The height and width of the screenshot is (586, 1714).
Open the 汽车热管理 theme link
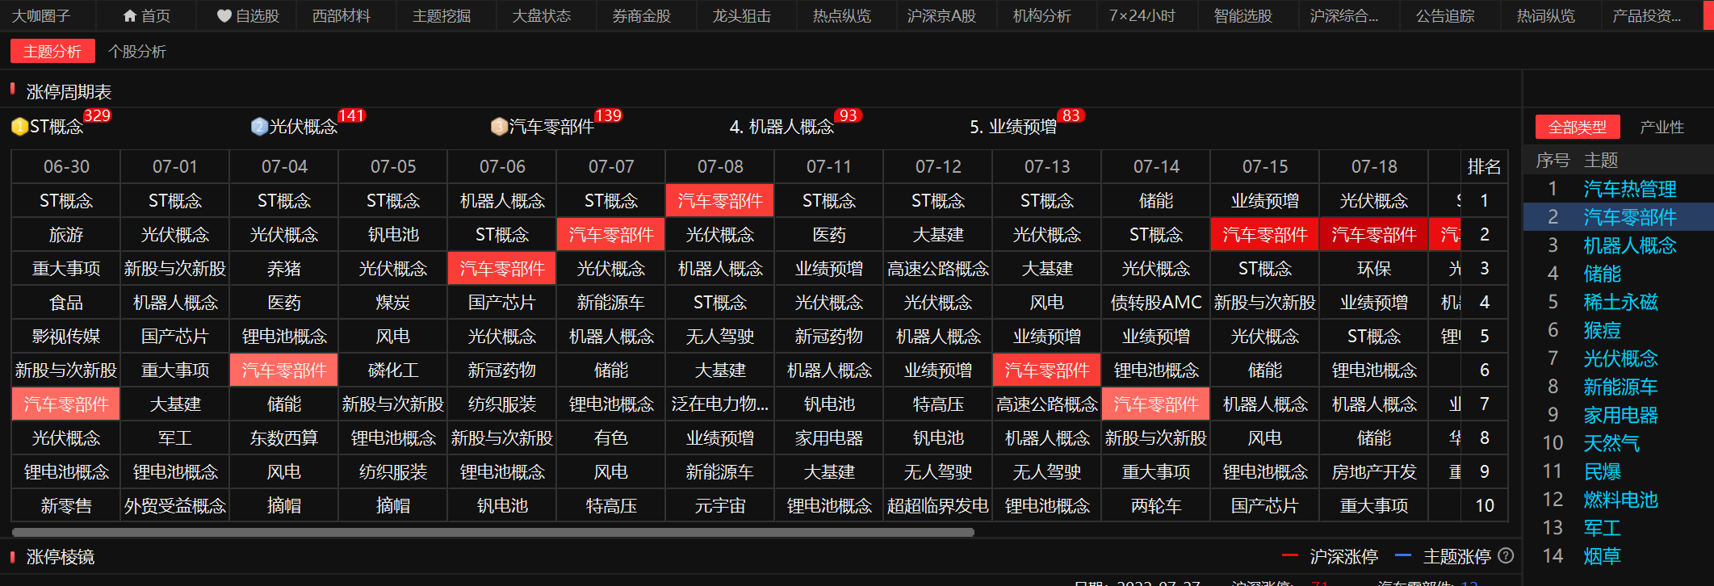coord(1629,189)
